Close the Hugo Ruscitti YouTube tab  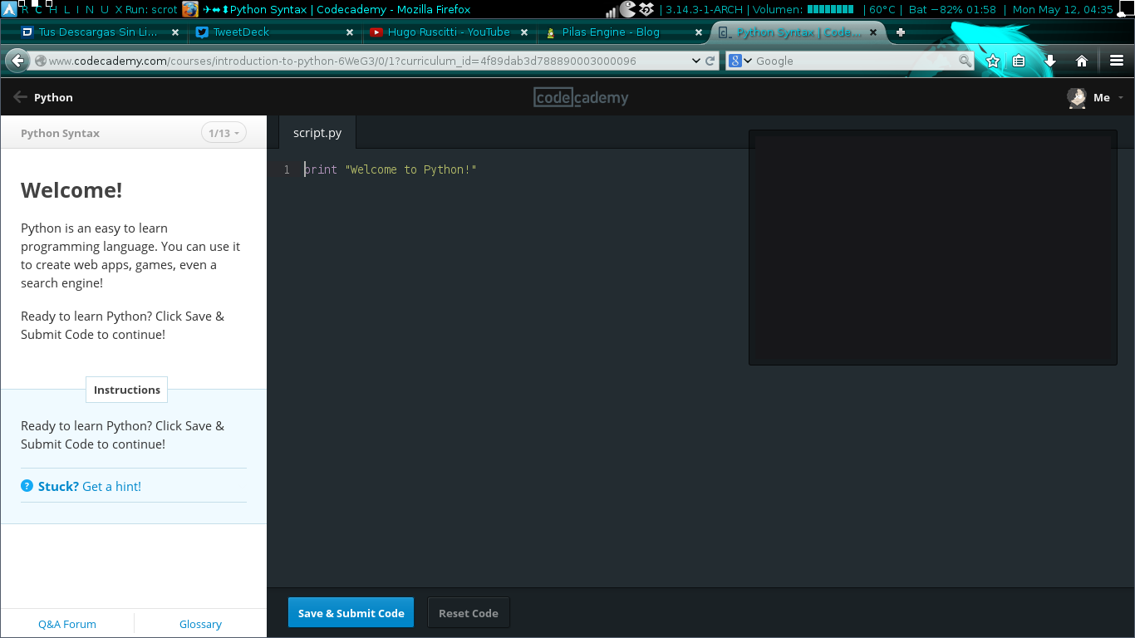coord(524,32)
